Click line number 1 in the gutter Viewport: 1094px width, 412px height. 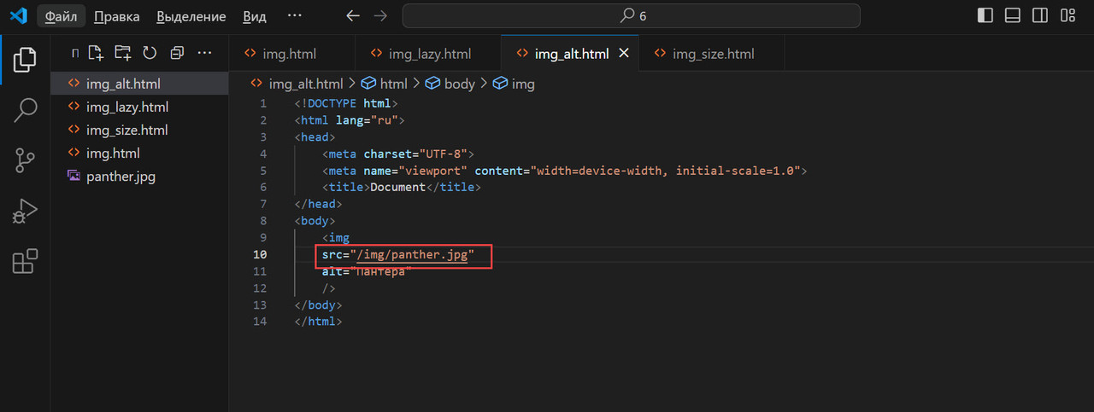point(263,103)
